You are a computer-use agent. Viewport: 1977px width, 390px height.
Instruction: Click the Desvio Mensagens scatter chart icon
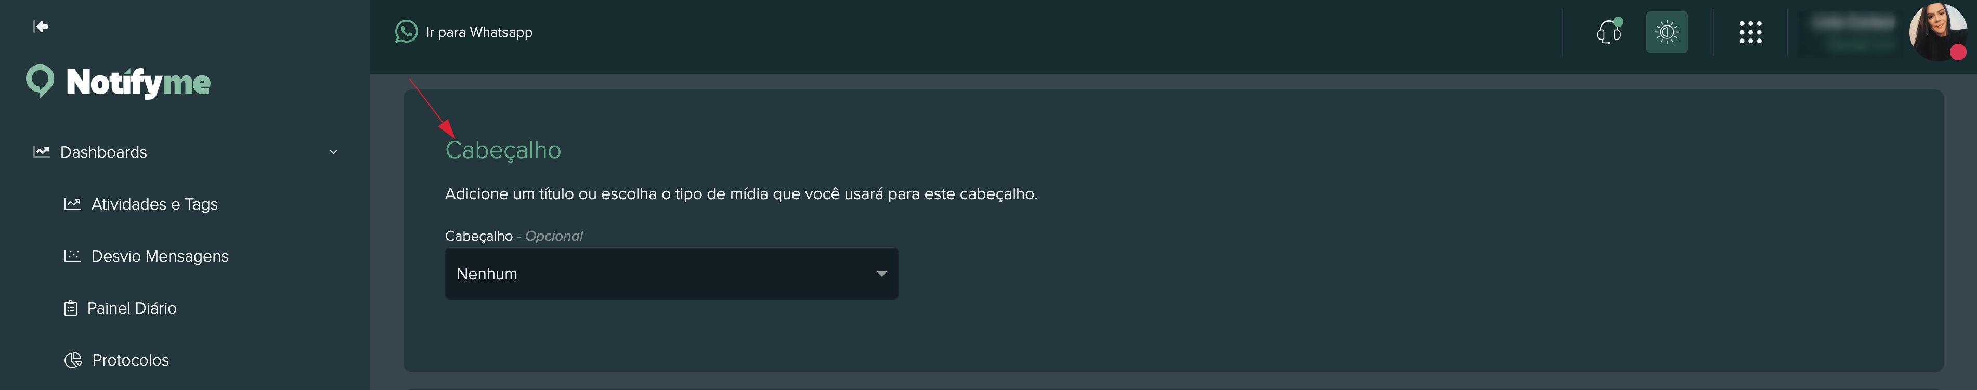[72, 256]
